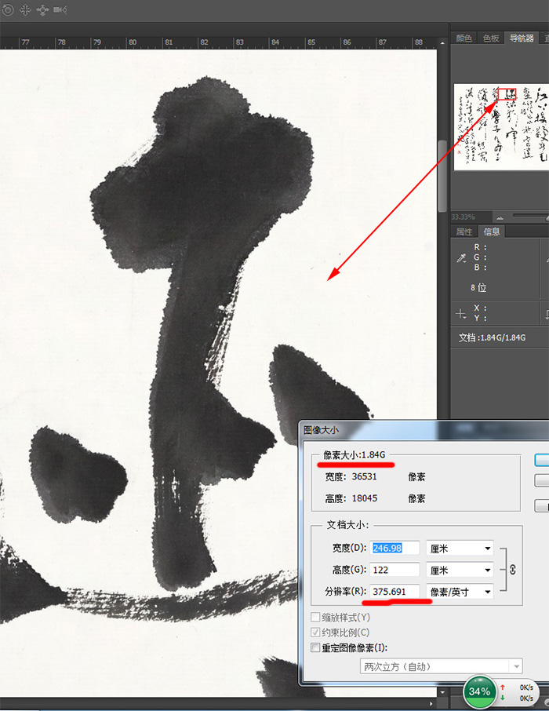Click ruler mark 80
549x711 pixels.
[x=133, y=42]
